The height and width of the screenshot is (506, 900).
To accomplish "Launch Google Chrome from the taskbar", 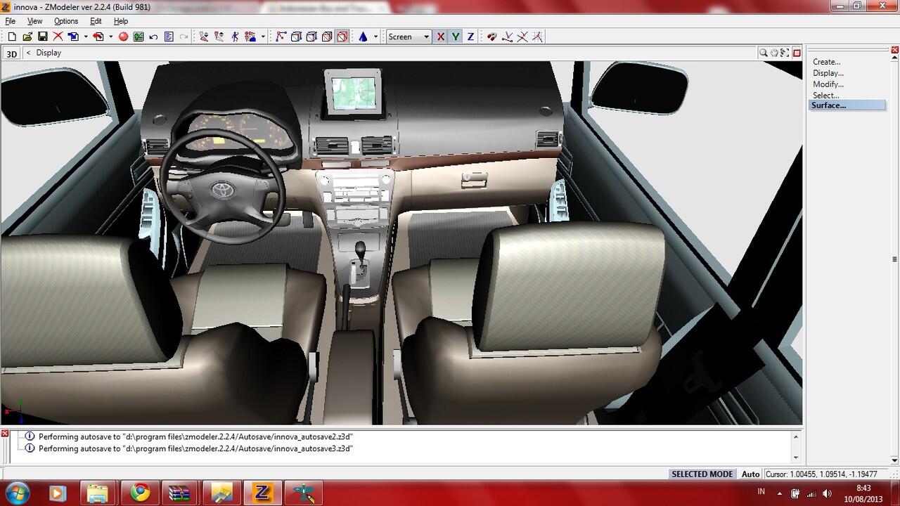I will click(139, 493).
